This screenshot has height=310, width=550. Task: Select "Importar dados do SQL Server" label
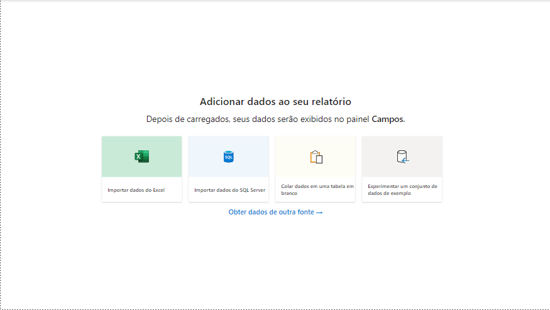[230, 190]
